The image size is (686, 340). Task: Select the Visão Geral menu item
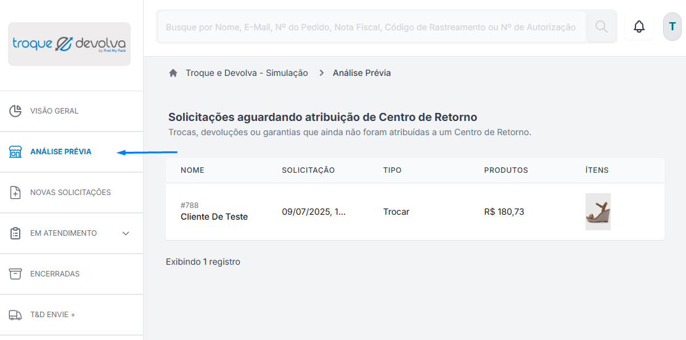[x=71, y=111]
